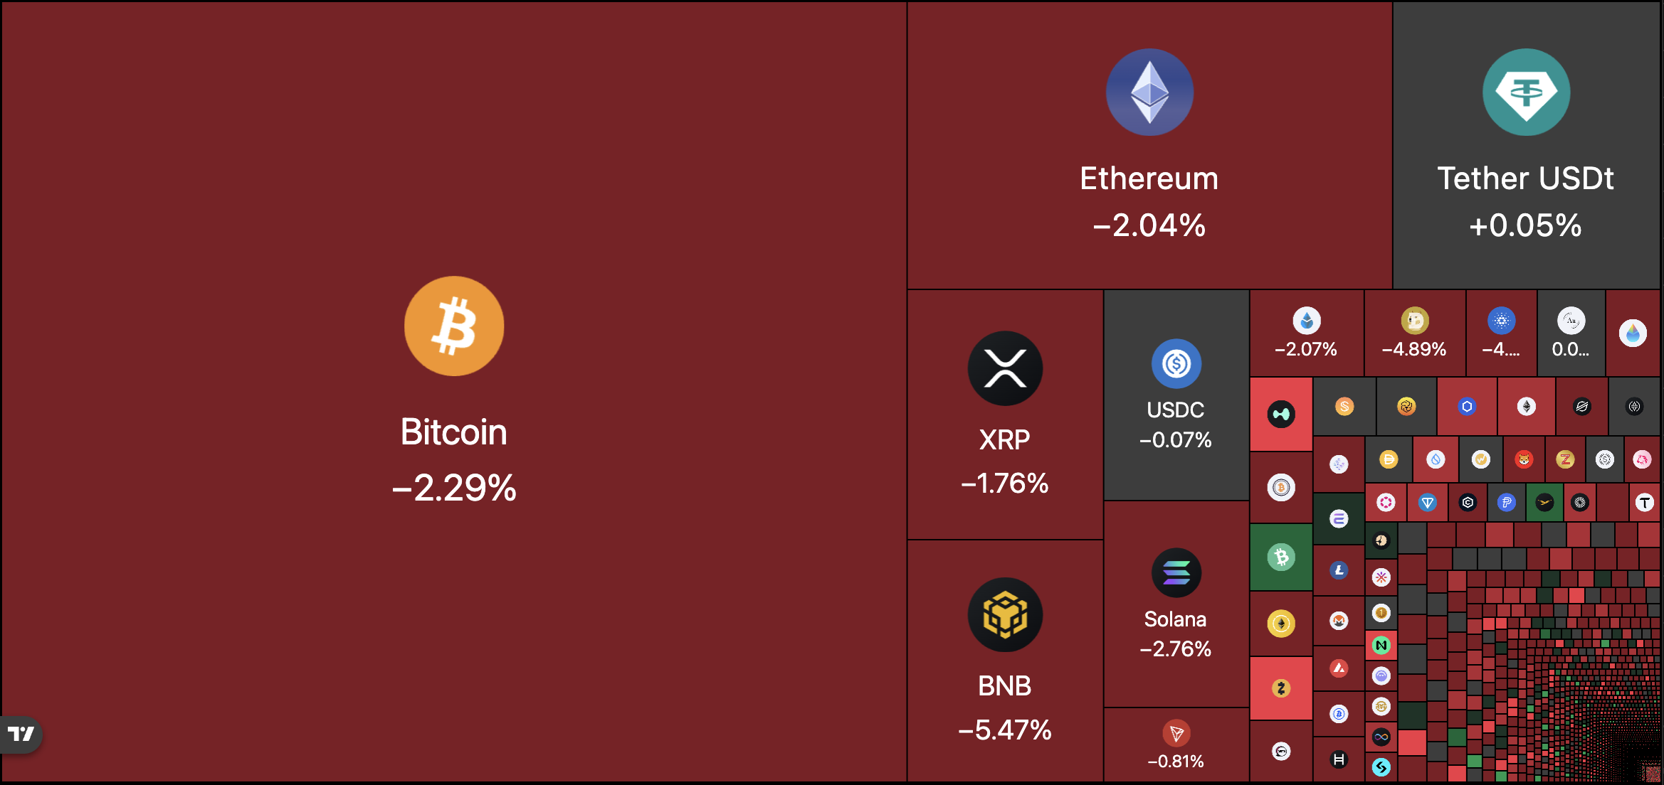Click the Litecoin icon

1339,570
